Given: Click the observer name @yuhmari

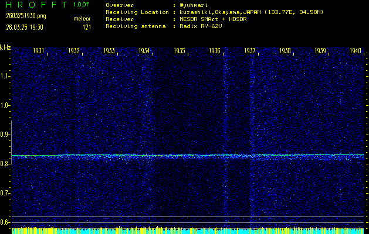Looking at the screenshot, I should pyautogui.click(x=198, y=5).
